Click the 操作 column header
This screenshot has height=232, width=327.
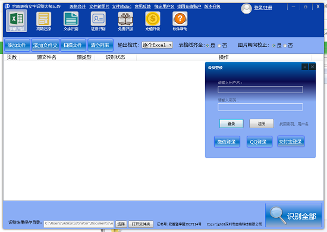click(224, 57)
